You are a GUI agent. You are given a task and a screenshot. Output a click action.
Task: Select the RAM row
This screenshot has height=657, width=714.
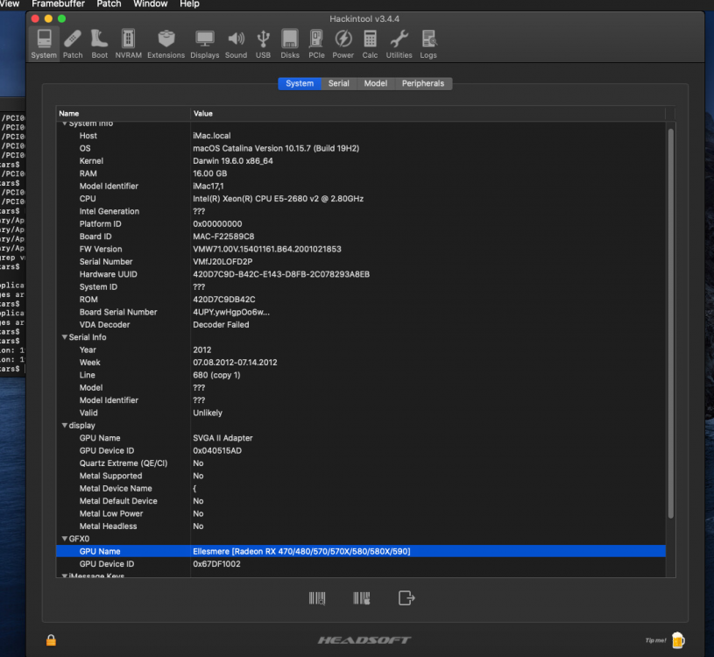361,173
